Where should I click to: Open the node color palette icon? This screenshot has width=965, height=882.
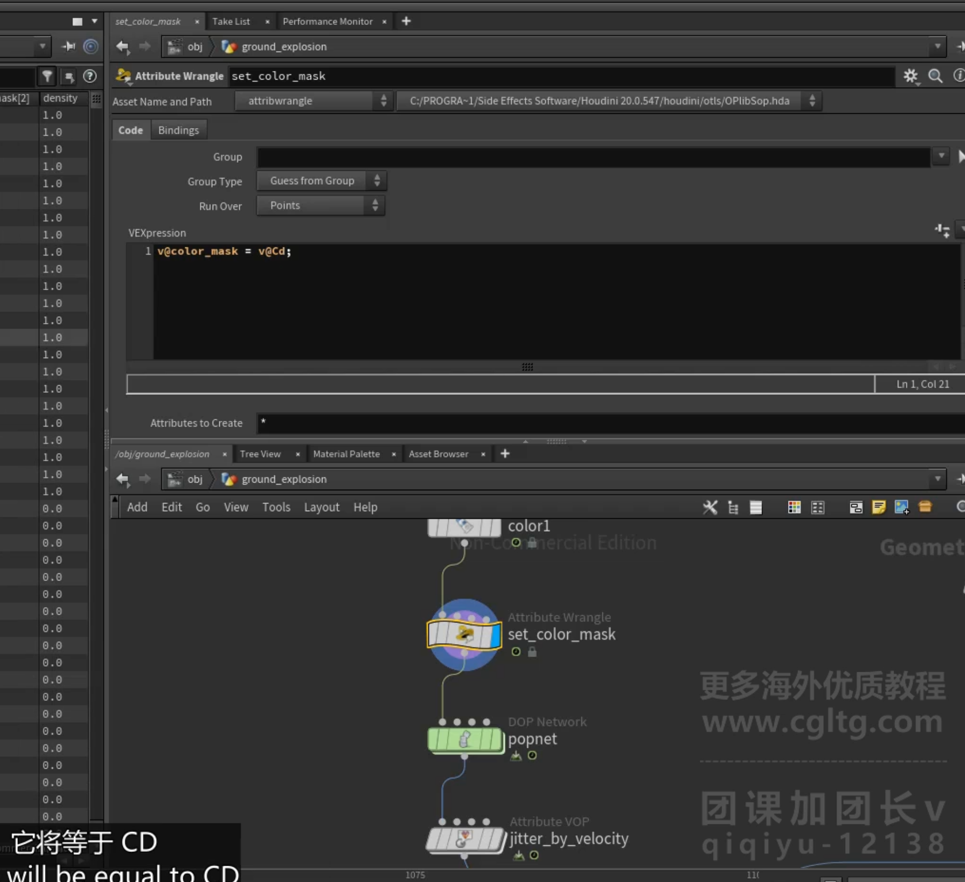794,507
